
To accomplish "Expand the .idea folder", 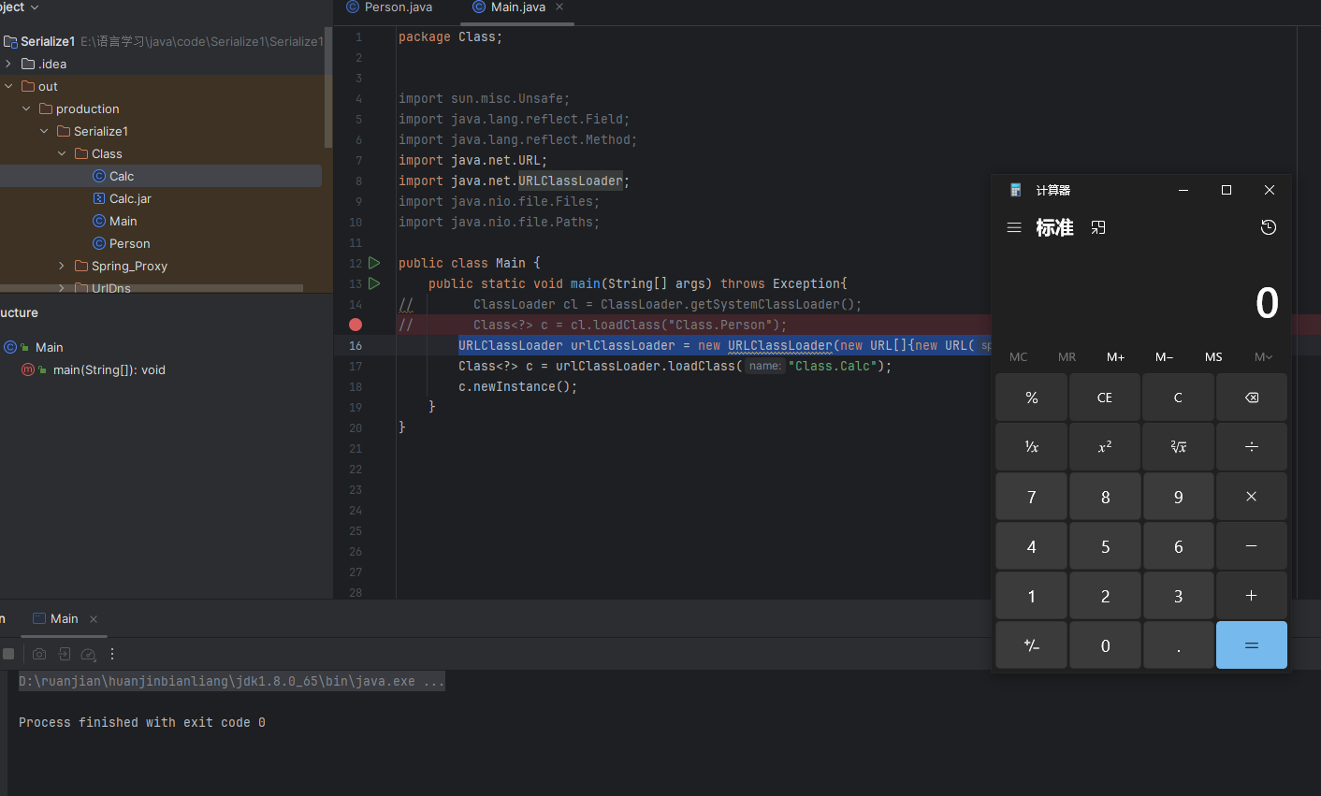I will [x=8, y=64].
